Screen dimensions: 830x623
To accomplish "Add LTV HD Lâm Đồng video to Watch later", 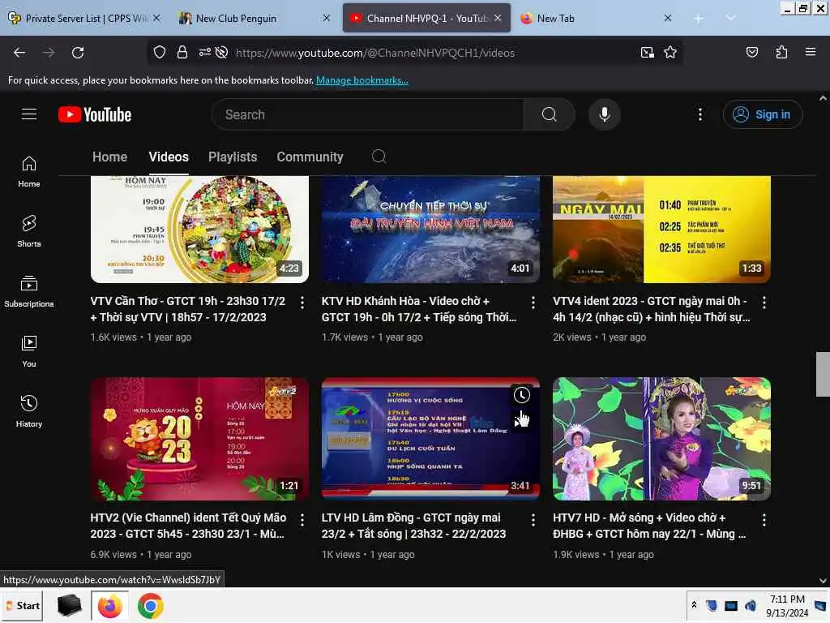I will click(521, 395).
